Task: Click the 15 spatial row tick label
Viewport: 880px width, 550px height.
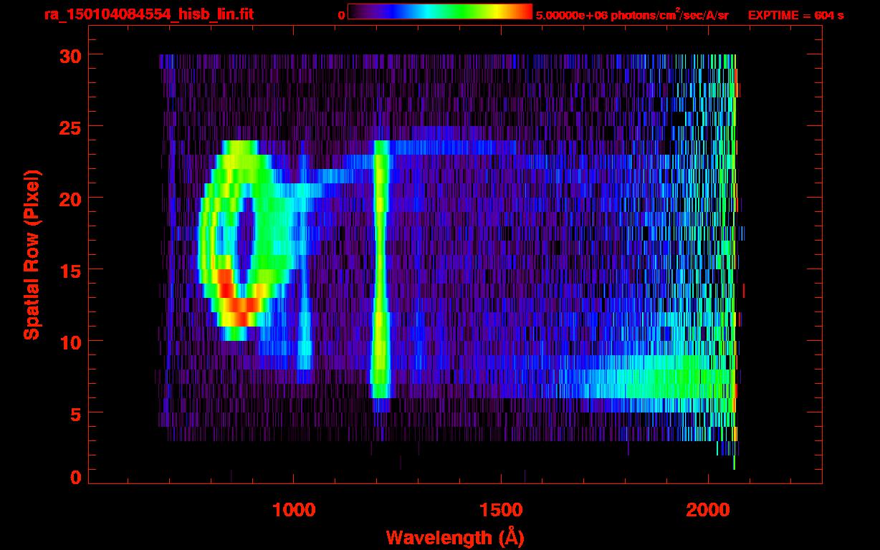Action: [70, 270]
